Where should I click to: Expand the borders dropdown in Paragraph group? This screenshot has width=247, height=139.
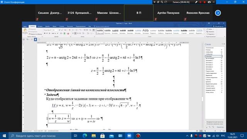click(x=93, y=33)
